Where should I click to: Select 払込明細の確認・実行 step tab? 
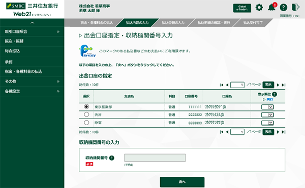213,23
